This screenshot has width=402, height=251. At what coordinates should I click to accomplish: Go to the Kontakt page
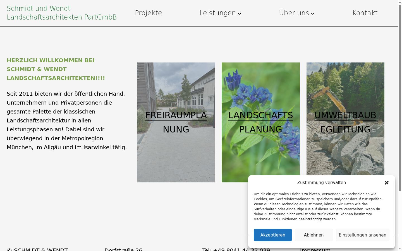point(365,13)
